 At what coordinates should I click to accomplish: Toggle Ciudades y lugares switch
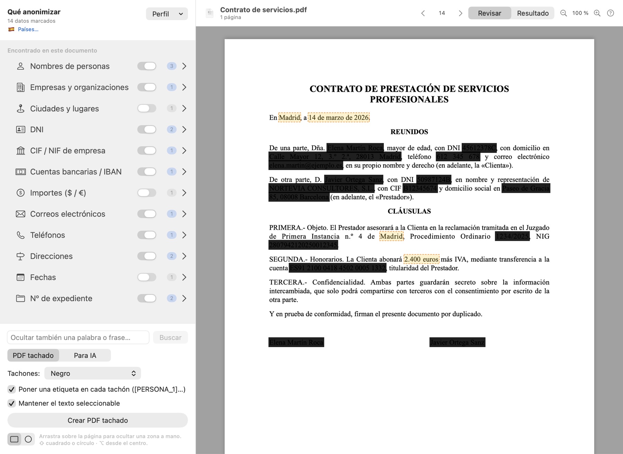[147, 108]
